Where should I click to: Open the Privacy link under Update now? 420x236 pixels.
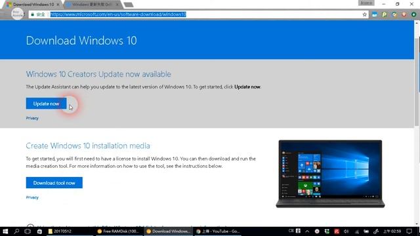point(32,118)
